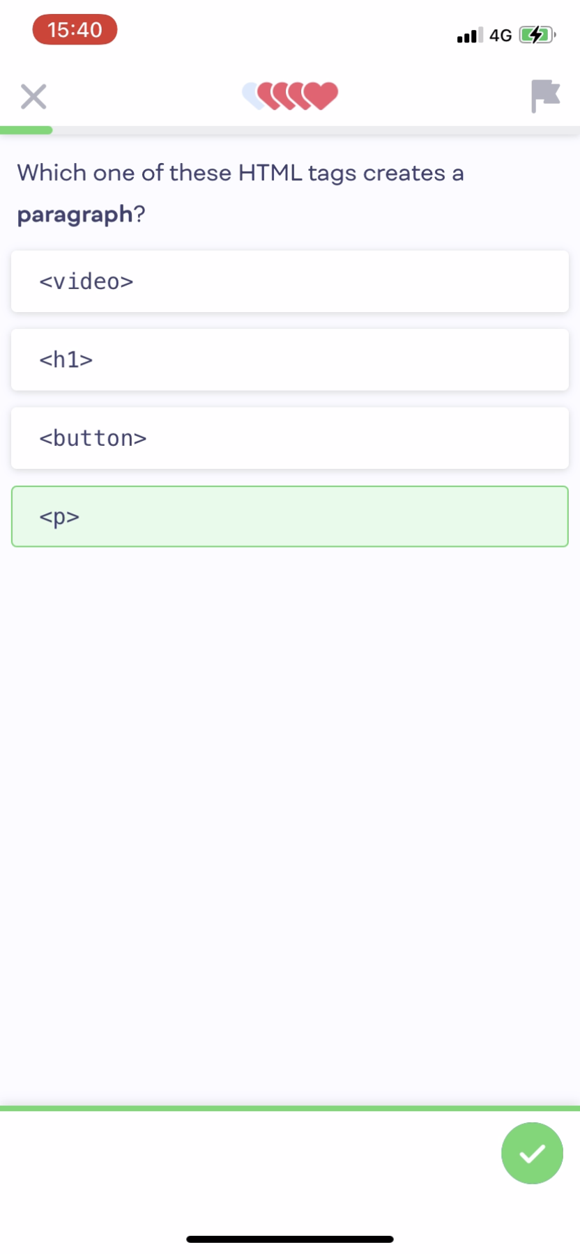Tap the 4G network label

pos(501,34)
